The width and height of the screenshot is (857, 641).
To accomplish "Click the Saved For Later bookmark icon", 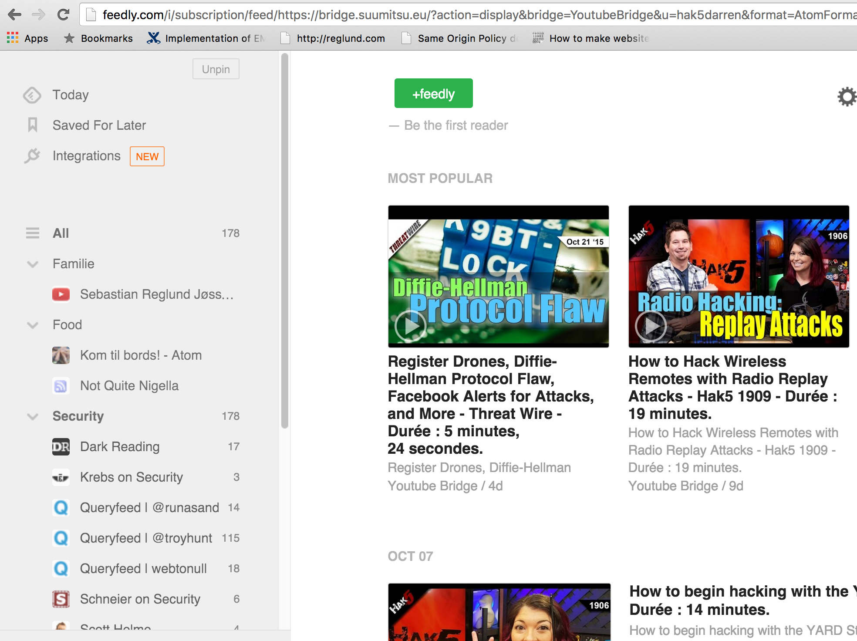I will click(33, 125).
